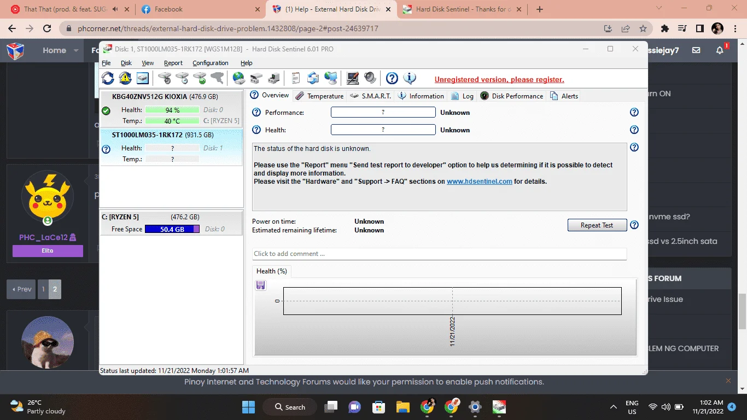Open the Windows Start menu
The height and width of the screenshot is (420, 747).
248,407
